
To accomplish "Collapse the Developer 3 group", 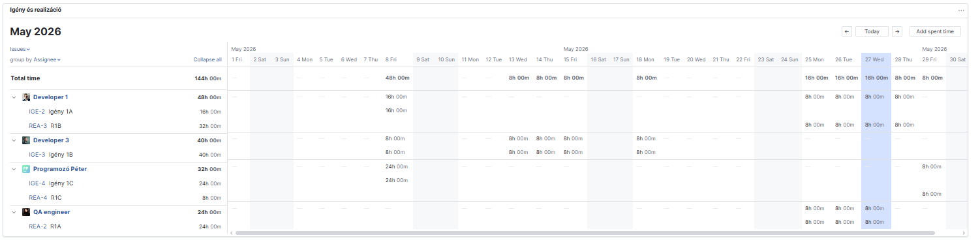I will (14, 140).
